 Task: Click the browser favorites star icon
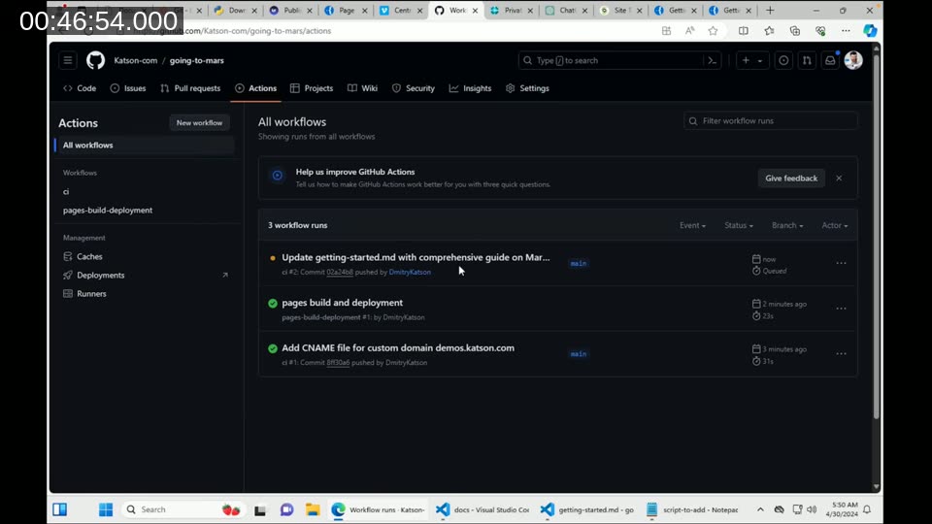pyautogui.click(x=713, y=31)
